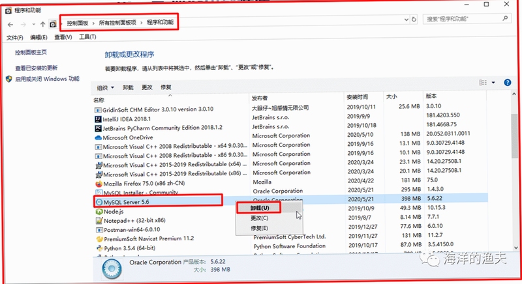Click the 更改 toolbar button
The image size is (522, 284).
(147, 87)
